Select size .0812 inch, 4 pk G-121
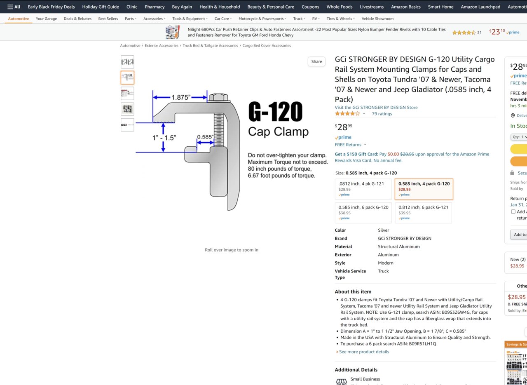527x385 pixels. coord(363,189)
